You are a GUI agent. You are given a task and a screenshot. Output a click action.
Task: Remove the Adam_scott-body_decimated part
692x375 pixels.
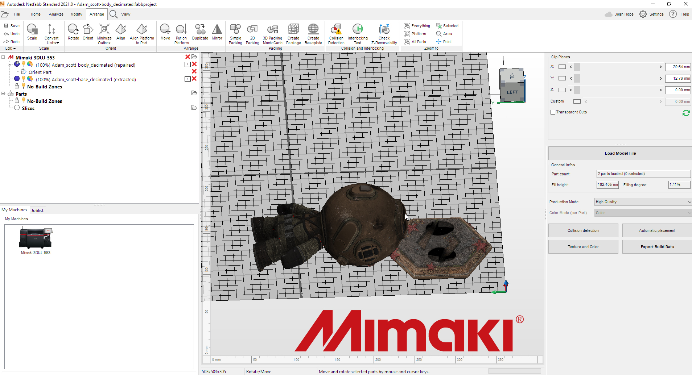(194, 64)
